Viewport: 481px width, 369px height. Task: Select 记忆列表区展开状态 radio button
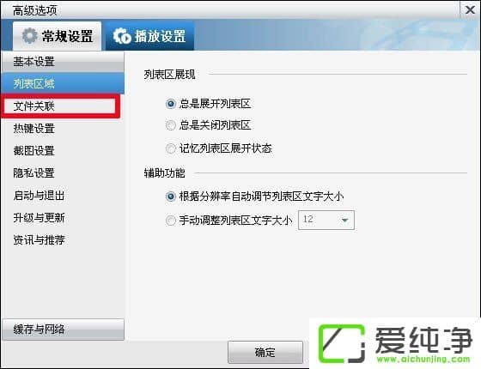(x=171, y=148)
